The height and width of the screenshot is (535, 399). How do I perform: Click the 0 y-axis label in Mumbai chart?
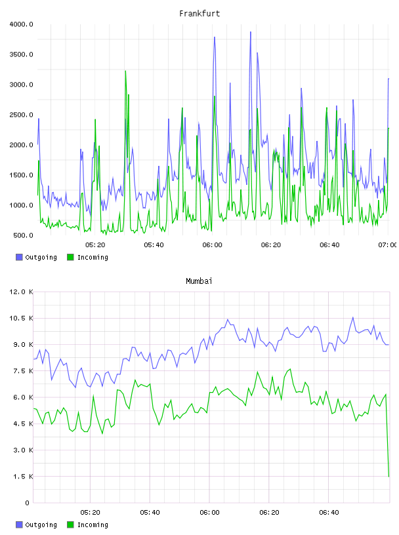pyautogui.click(x=27, y=503)
